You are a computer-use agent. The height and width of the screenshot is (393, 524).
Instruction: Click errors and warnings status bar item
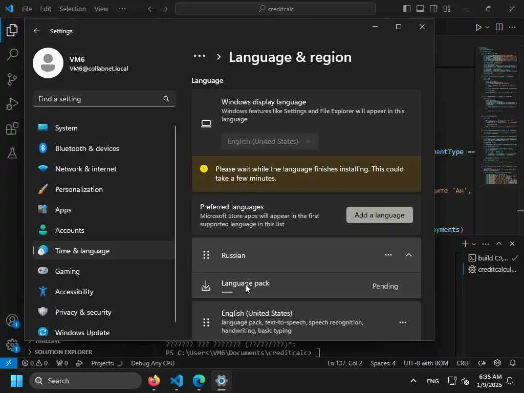tap(35, 363)
